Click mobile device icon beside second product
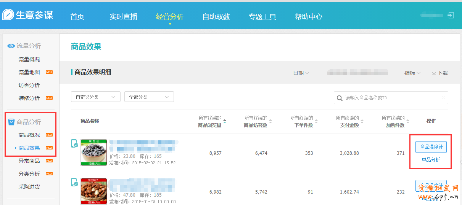462x205 pixels. tap(74, 183)
